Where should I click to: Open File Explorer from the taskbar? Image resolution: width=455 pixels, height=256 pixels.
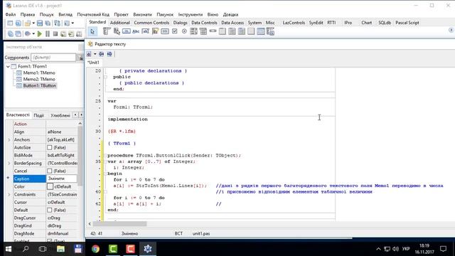60,249
